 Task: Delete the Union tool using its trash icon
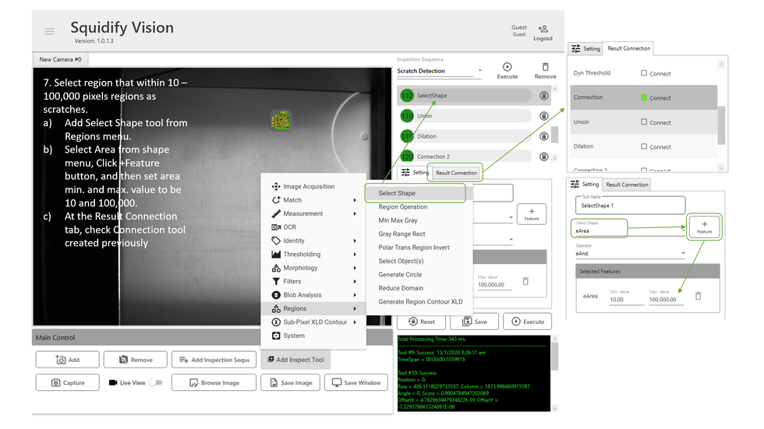[544, 116]
